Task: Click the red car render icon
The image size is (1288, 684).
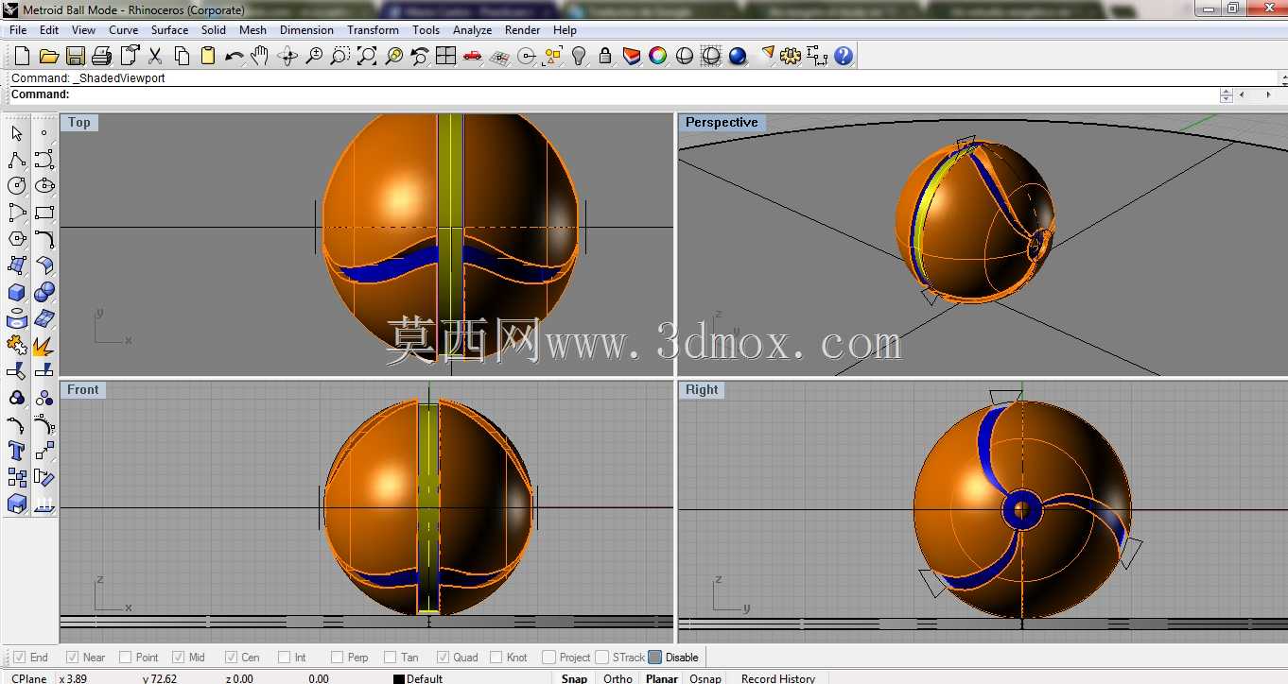Action: (x=473, y=56)
